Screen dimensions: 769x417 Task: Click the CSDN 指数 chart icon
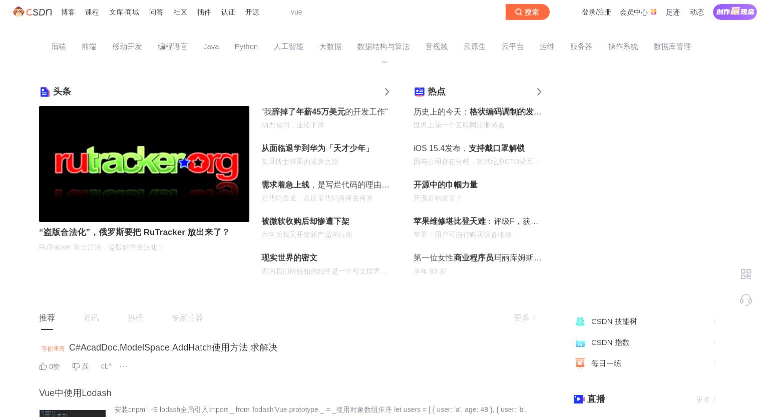tap(580, 343)
